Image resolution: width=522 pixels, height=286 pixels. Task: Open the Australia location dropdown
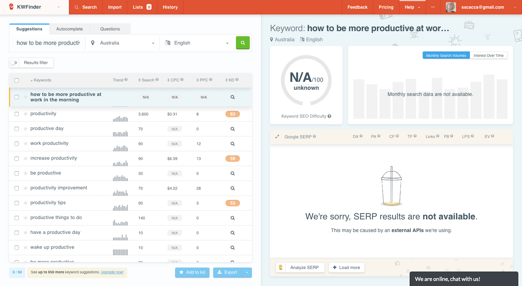(123, 43)
